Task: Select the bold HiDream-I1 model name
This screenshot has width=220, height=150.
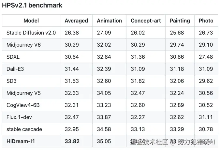Action: coord(21,141)
